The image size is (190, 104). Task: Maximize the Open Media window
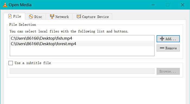coord(168,5)
